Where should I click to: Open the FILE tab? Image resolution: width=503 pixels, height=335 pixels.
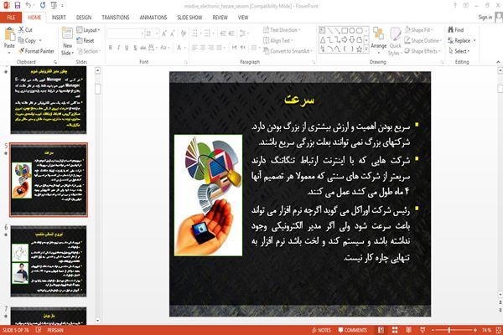(x=11, y=18)
